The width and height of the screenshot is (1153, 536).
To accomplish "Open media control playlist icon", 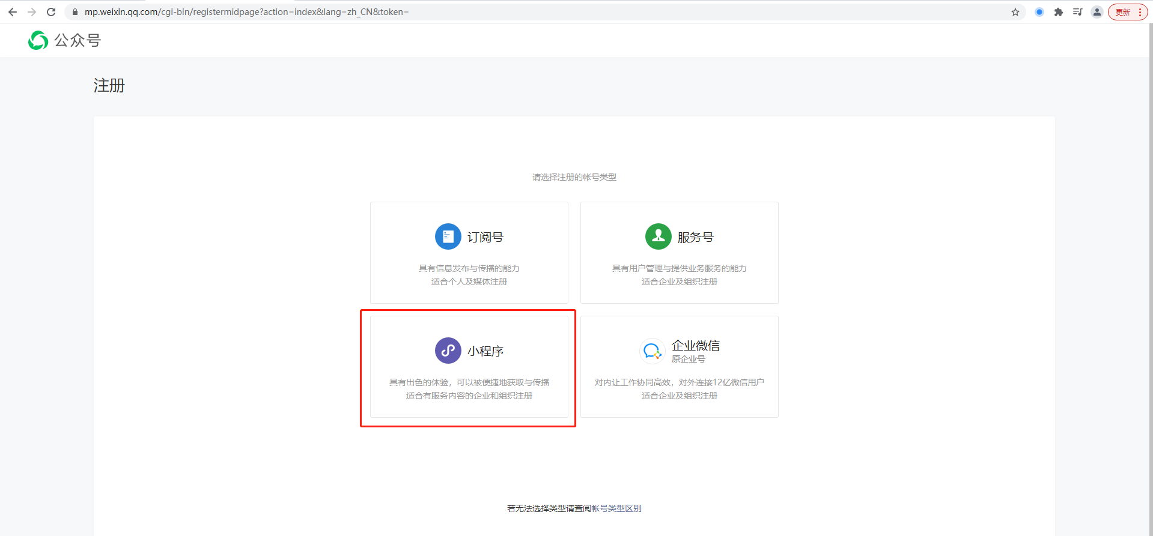I will (1078, 12).
